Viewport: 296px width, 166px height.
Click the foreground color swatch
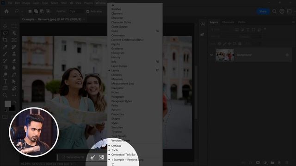pos(8,103)
